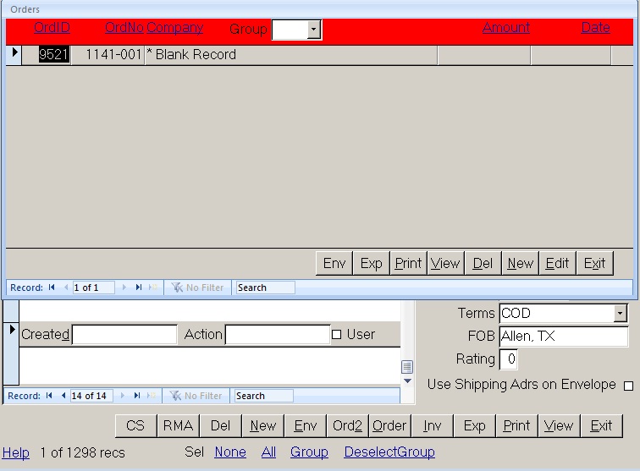Click the OrdID column header link
The height and width of the screenshot is (471, 640).
[52, 28]
